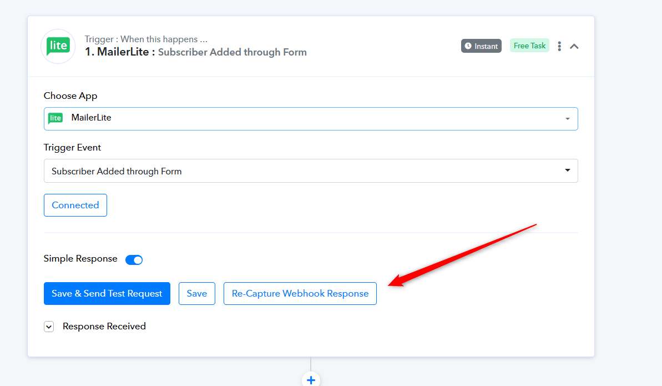Click the MailerLite logo in the trigger header

click(x=58, y=46)
